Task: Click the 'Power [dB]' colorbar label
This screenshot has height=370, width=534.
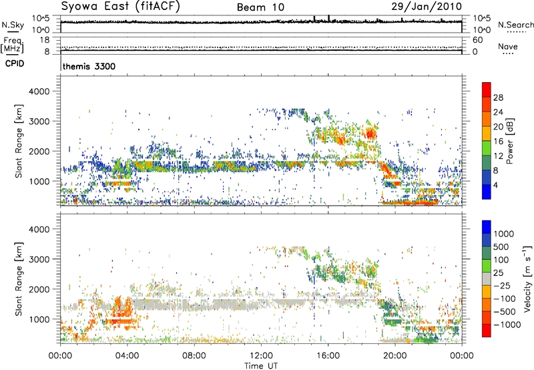Action: (x=509, y=141)
